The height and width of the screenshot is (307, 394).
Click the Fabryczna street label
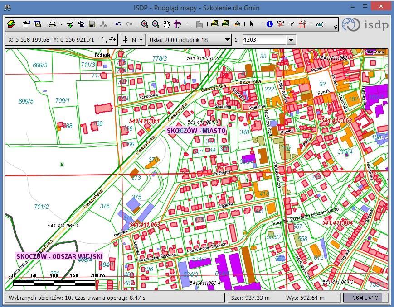pos(374,52)
